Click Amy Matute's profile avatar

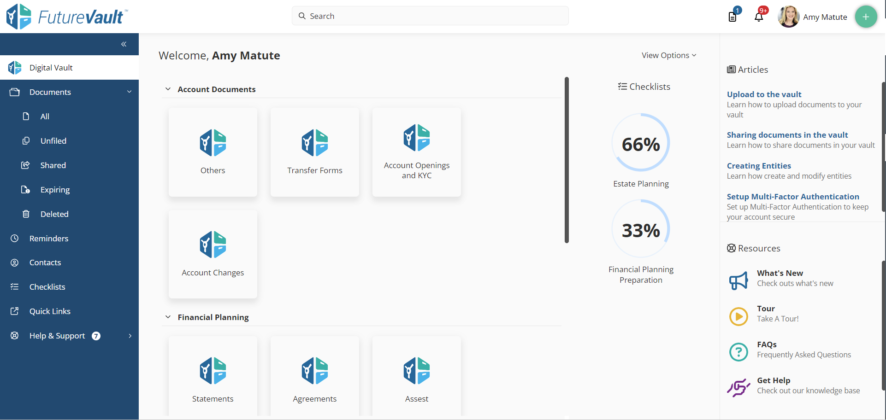tap(788, 17)
